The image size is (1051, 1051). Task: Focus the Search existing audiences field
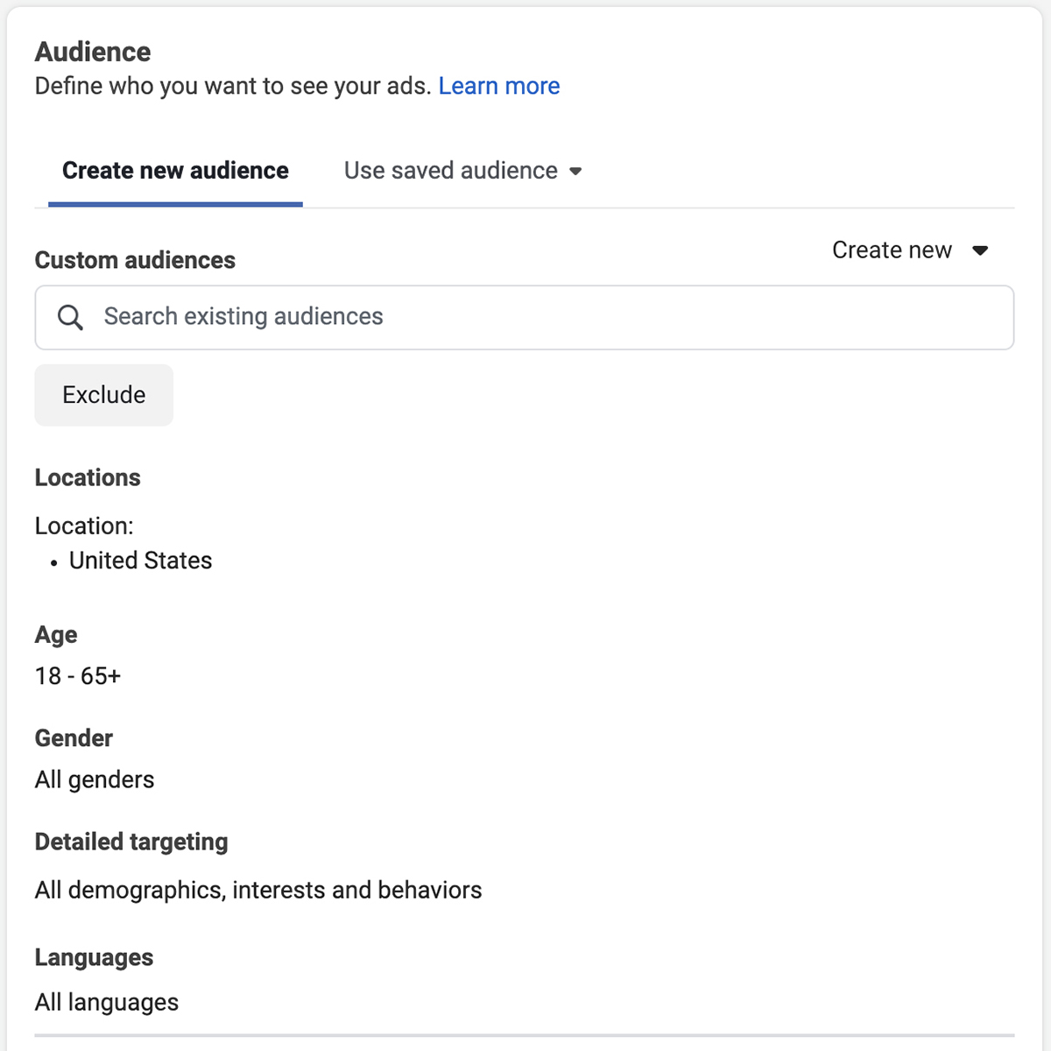(x=525, y=317)
